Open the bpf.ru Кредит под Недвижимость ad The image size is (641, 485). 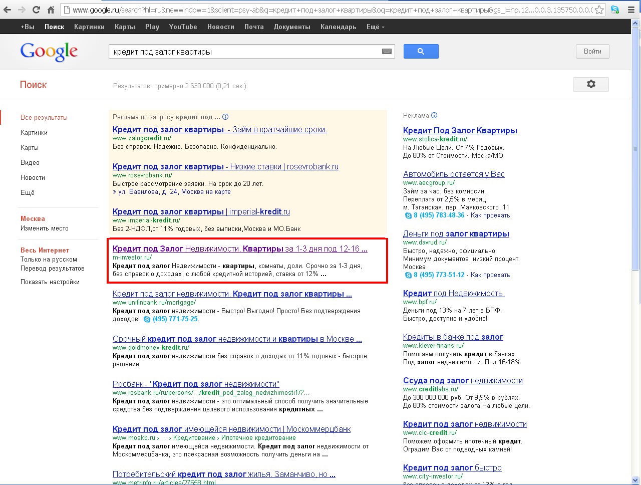point(454,293)
